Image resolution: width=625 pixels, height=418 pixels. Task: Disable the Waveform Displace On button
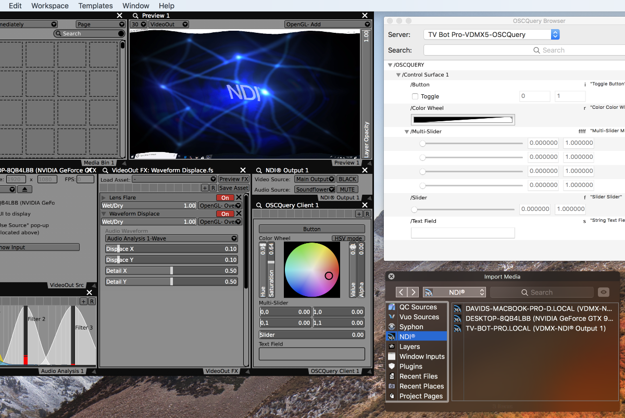coord(225,214)
